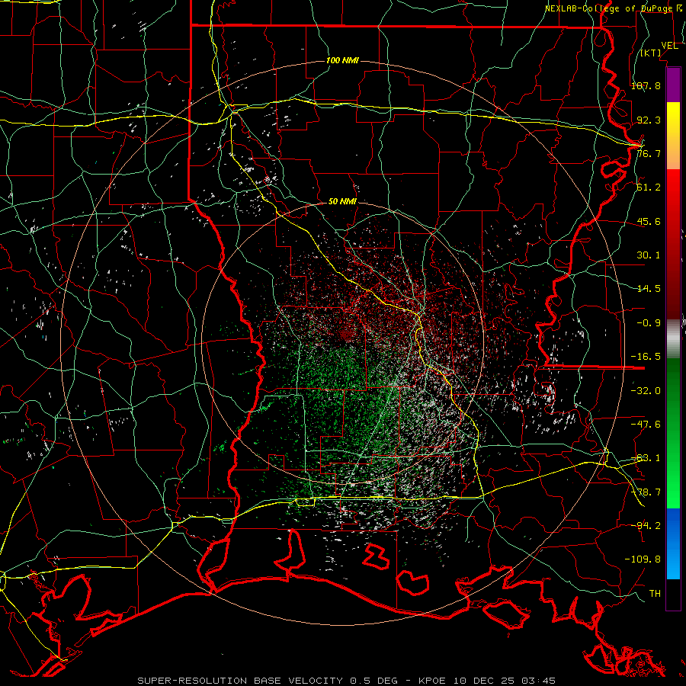
Task: Click the 76.7 scale value
Action: [x=649, y=153]
